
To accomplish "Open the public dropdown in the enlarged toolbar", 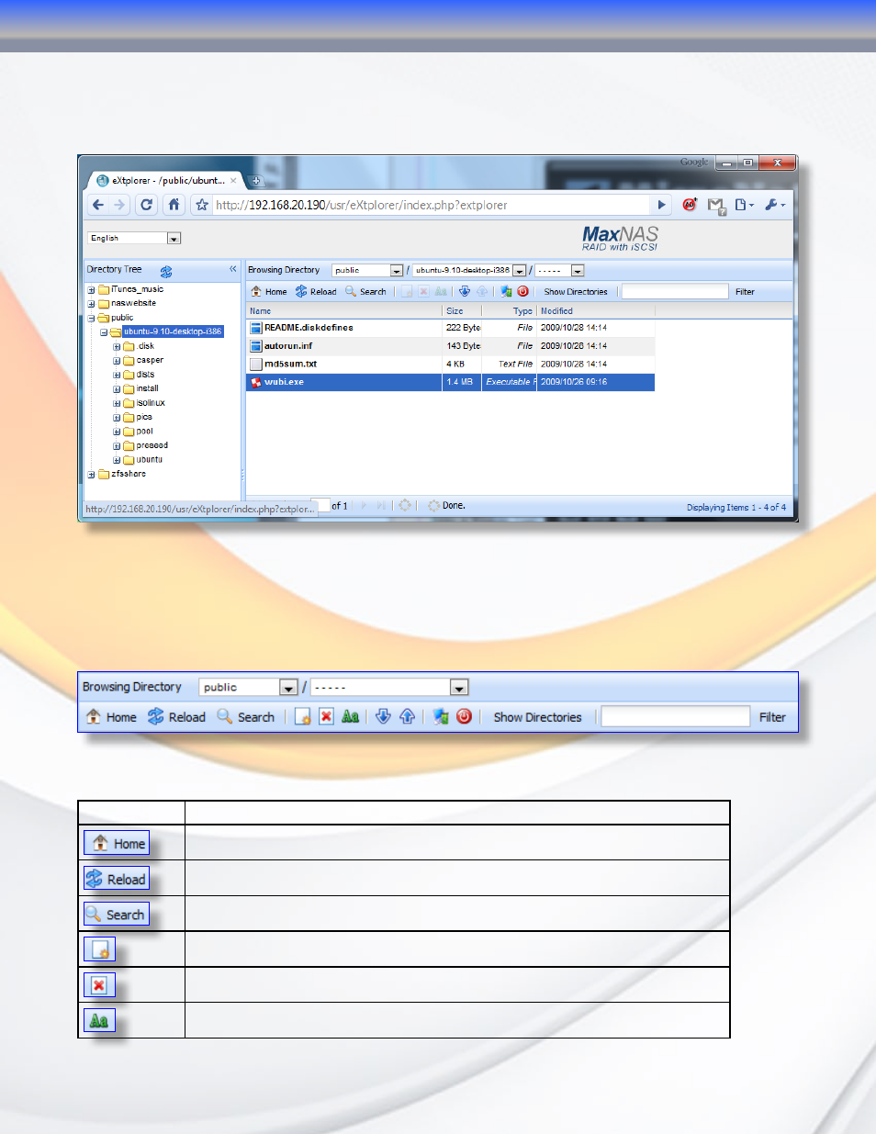I will (288, 688).
